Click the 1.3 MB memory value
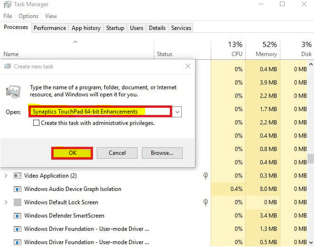The width and height of the screenshot is (315, 247). (x=268, y=229)
